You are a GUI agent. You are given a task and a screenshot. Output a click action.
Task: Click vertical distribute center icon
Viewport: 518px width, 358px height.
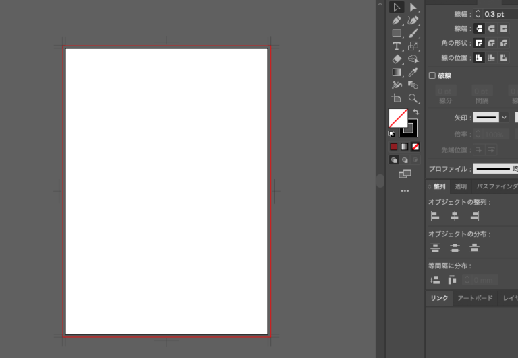coord(455,248)
